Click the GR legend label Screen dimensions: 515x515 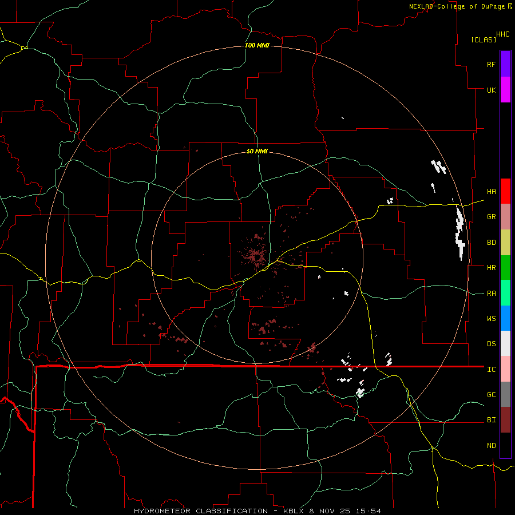pyautogui.click(x=491, y=217)
